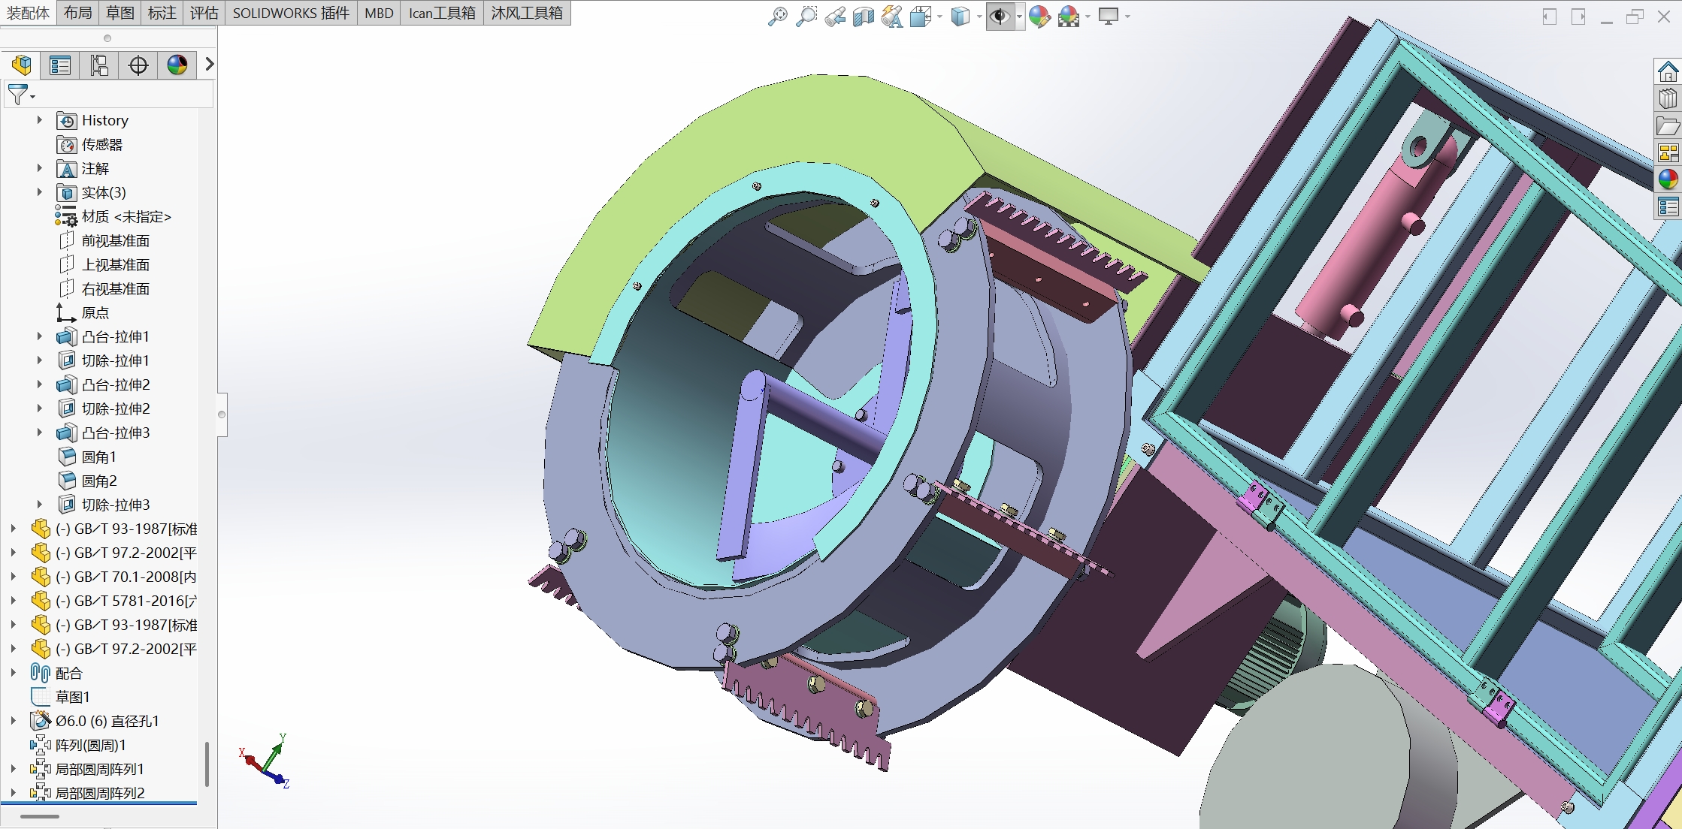The height and width of the screenshot is (829, 1682).
Task: Expand the 切除-拉伸1 feature
Action: click(39, 360)
